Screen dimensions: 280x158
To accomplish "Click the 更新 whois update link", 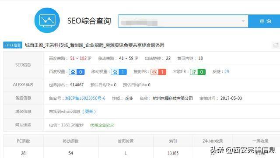I will [89, 112].
